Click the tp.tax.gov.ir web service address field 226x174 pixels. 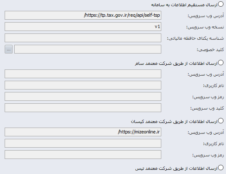coord(83,15)
